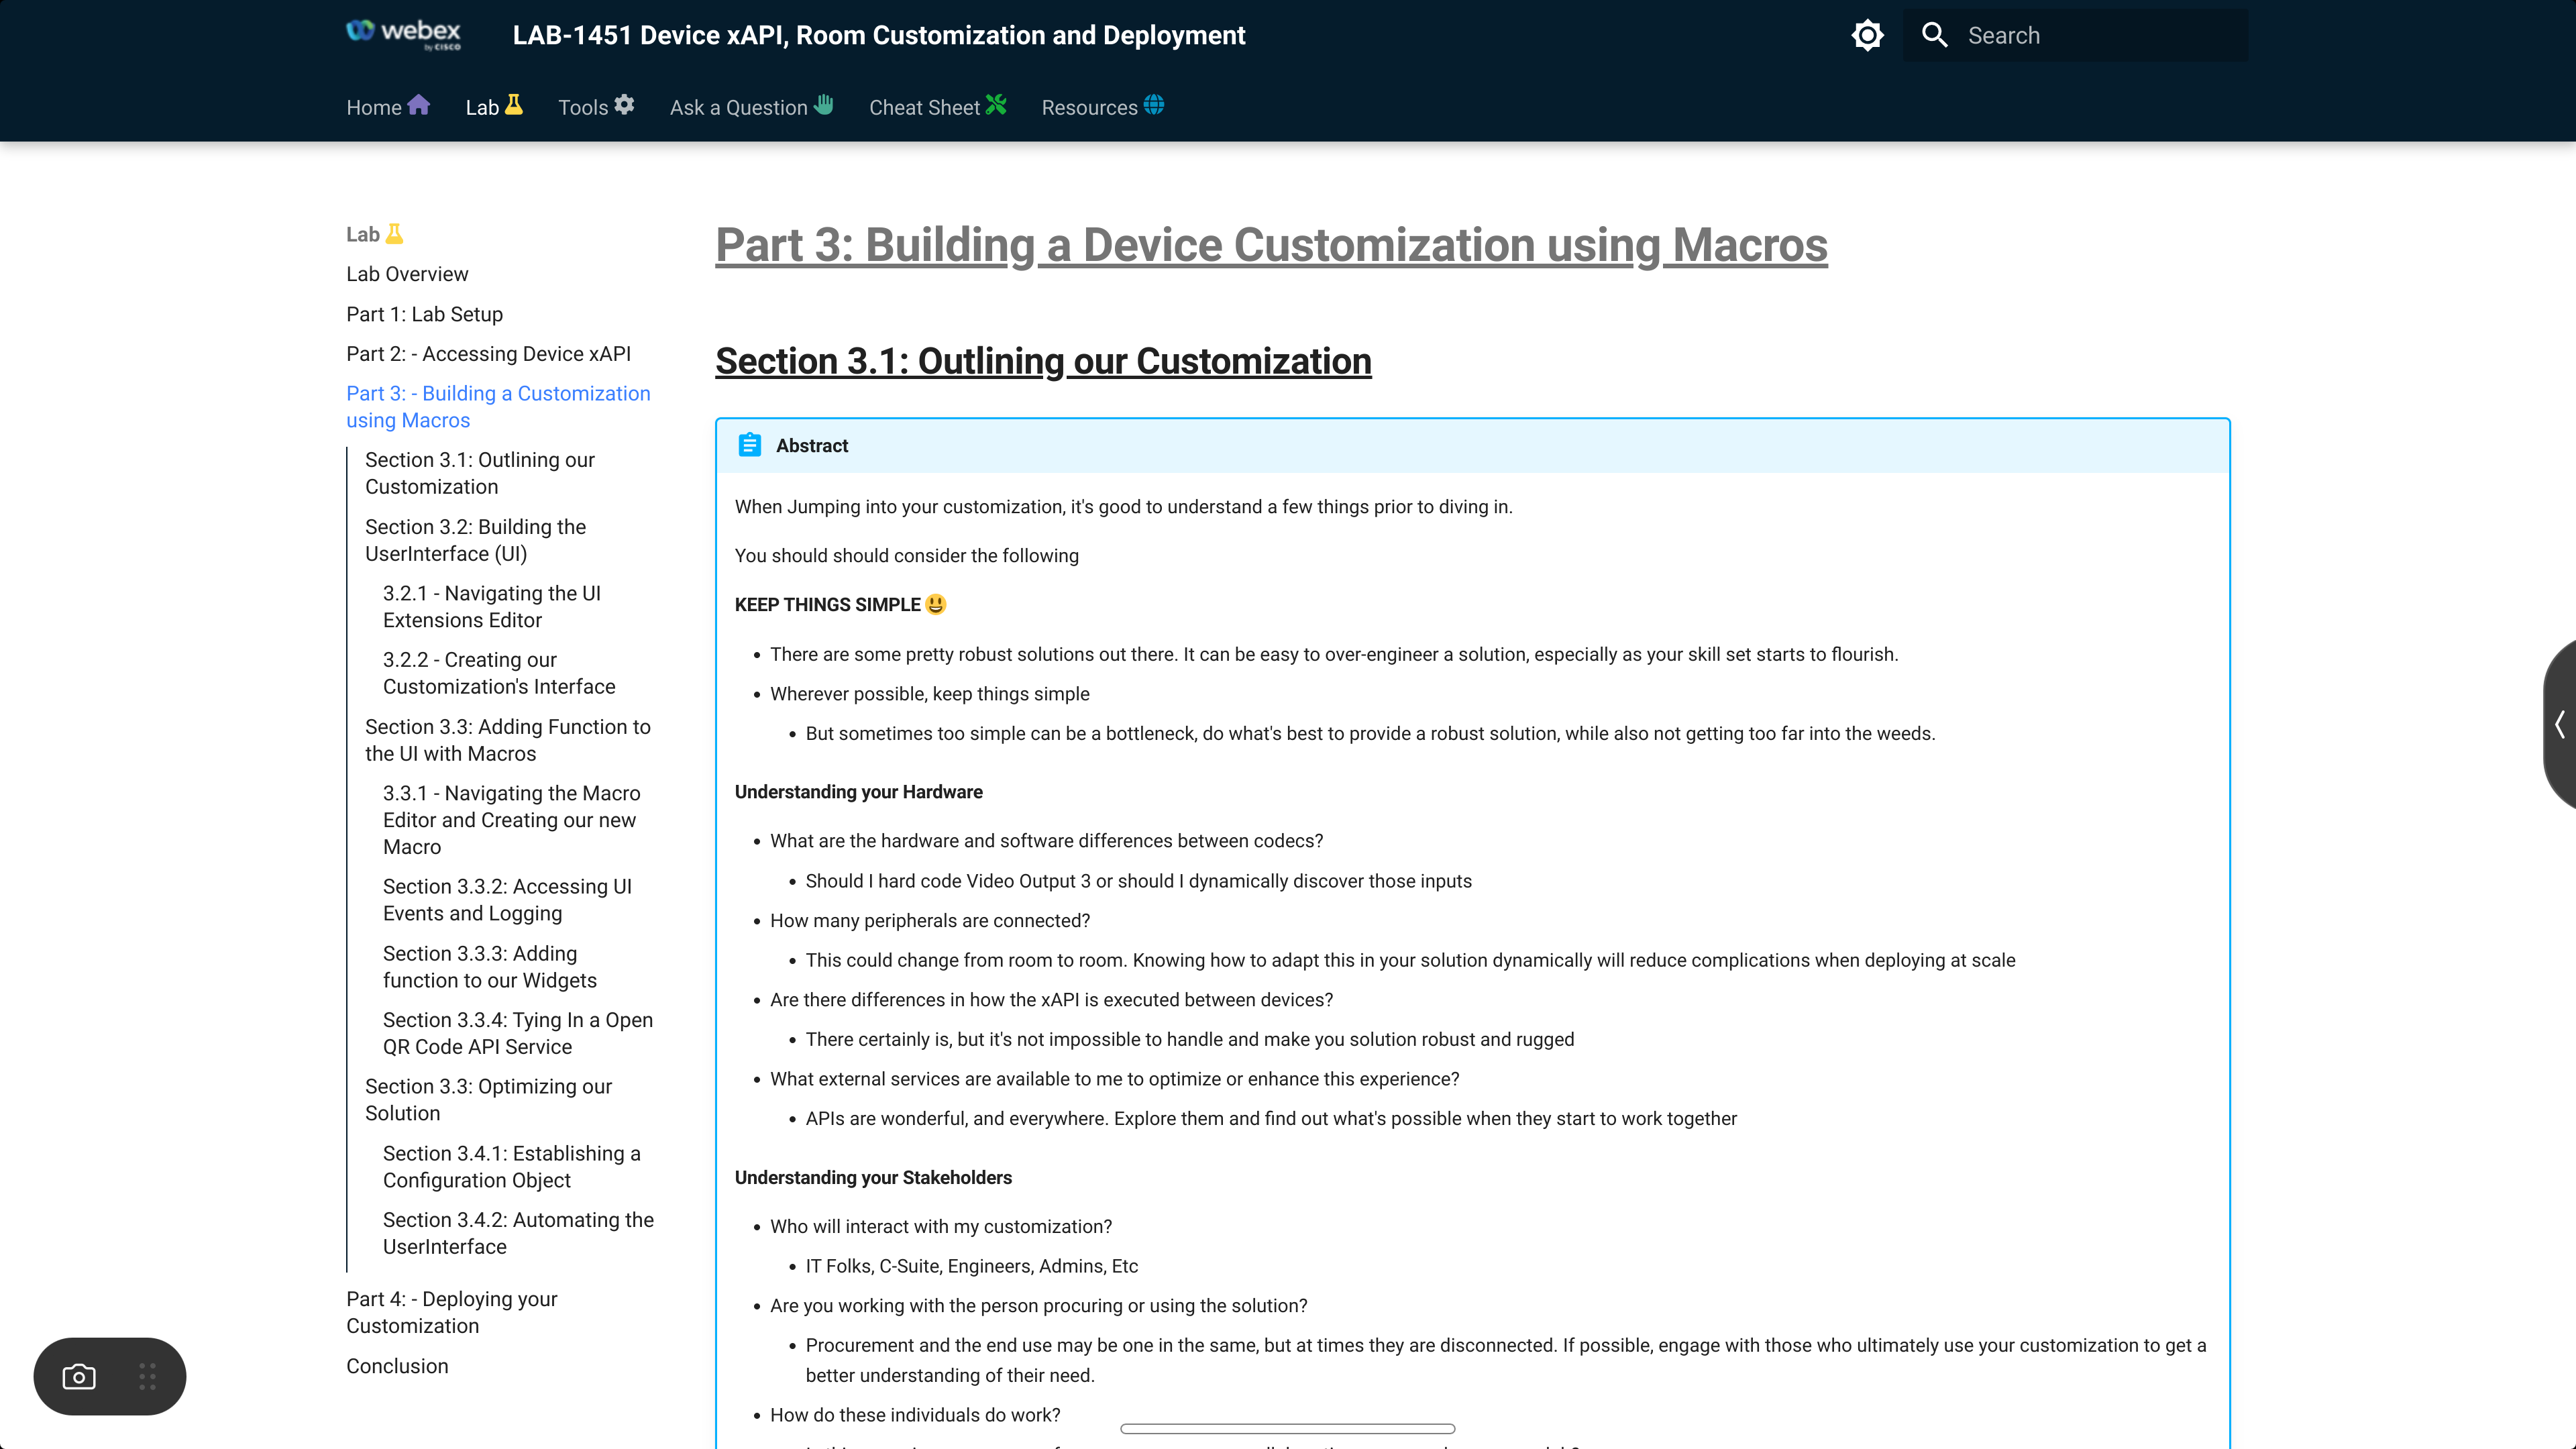The width and height of the screenshot is (2576, 1449).
Task: Click the horizontal bar at page bottom
Action: pos(1287,1429)
